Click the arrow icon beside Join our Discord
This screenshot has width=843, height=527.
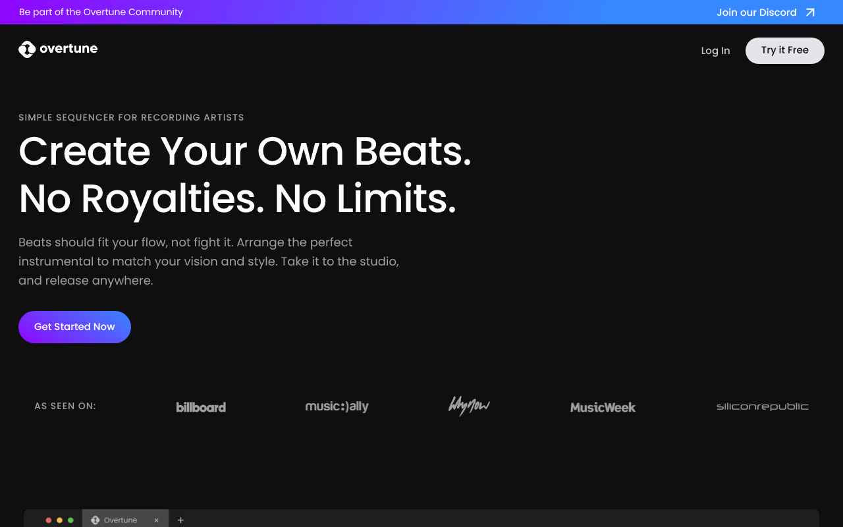tap(811, 12)
